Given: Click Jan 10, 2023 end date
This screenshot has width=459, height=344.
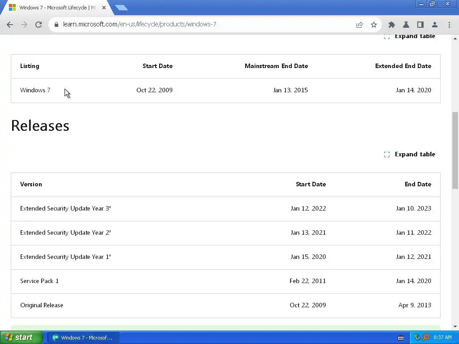Looking at the screenshot, I should pyautogui.click(x=413, y=208).
